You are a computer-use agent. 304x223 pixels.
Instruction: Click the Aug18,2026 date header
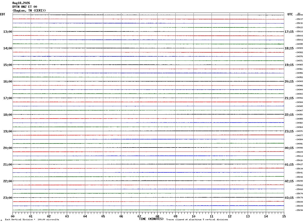(x=21, y=3)
